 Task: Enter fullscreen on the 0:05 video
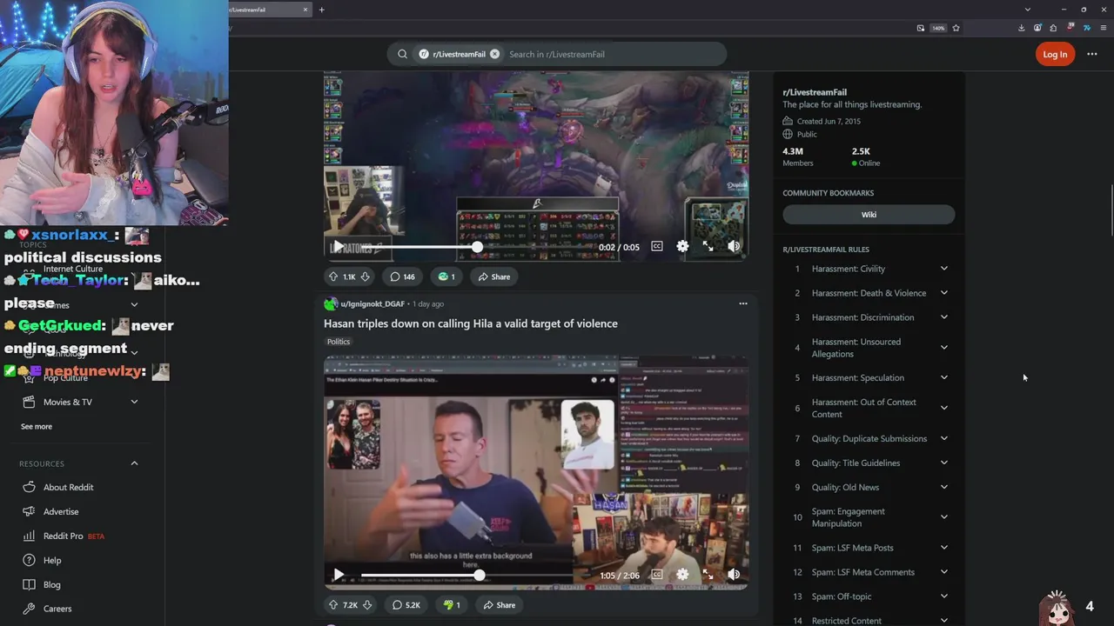[708, 247]
